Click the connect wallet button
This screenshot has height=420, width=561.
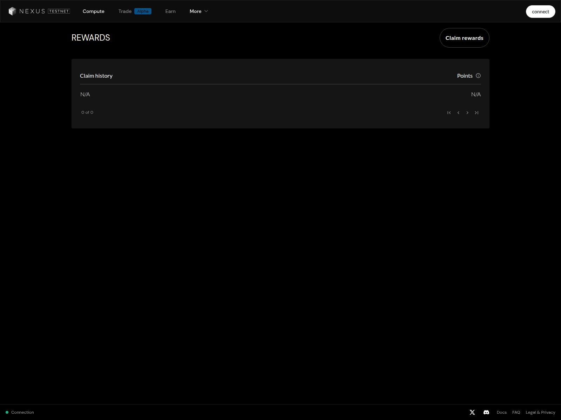click(540, 12)
